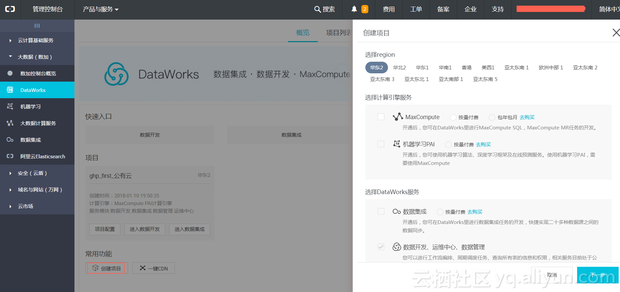
Task: Click the 大数据计算服务 sidebar icon
Action: (x=10, y=123)
